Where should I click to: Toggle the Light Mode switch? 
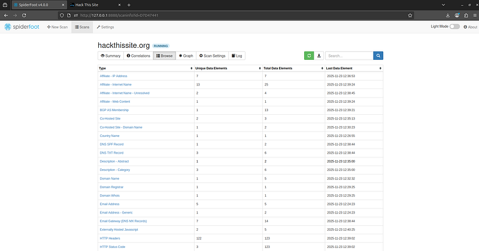(x=454, y=26)
